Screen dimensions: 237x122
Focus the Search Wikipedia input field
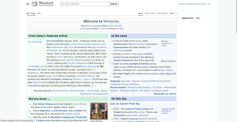(x=85, y=4)
